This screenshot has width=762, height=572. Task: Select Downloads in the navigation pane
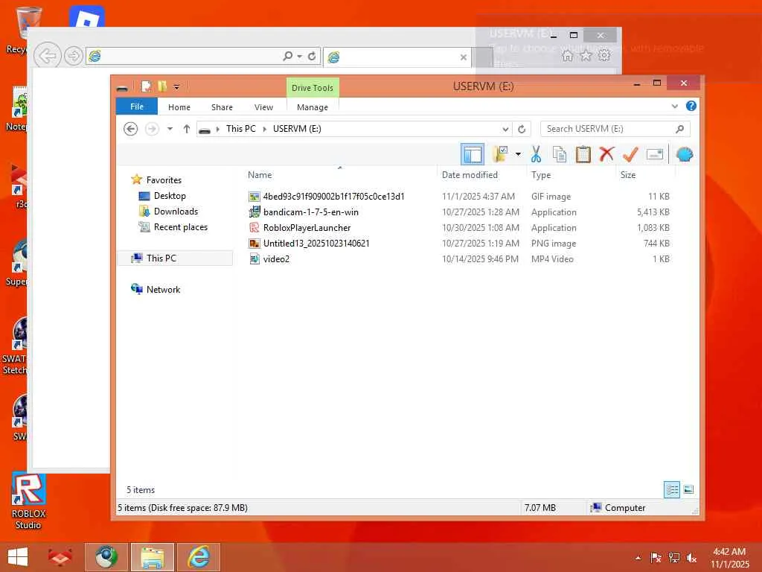point(176,211)
